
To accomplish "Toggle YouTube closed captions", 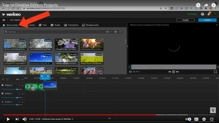I will (196, 119).
